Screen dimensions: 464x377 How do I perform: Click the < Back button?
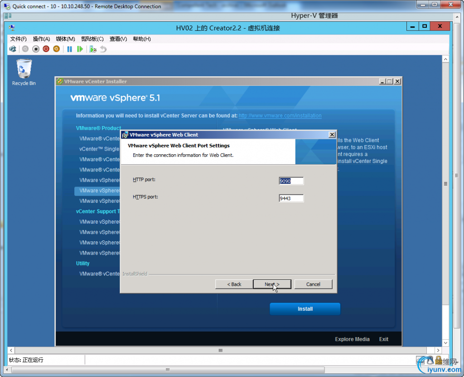234,284
